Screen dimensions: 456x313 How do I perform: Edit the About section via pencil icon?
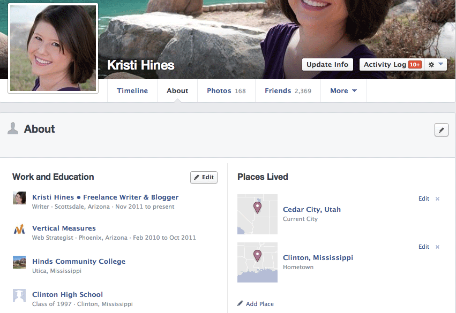441,129
